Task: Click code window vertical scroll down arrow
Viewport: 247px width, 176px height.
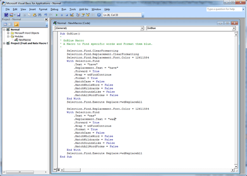Action: pyautogui.click(x=236, y=167)
